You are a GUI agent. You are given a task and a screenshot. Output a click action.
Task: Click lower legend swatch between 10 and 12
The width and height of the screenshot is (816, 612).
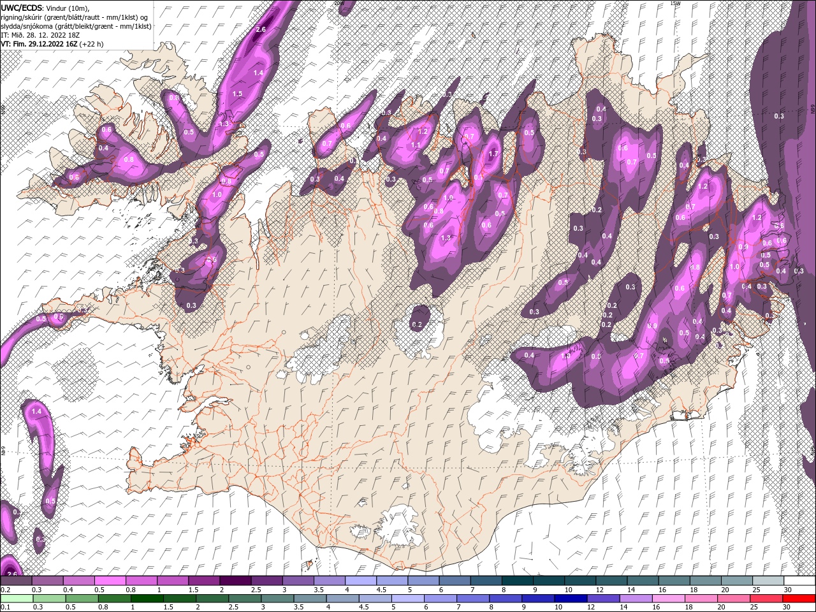pyautogui.click(x=571, y=599)
